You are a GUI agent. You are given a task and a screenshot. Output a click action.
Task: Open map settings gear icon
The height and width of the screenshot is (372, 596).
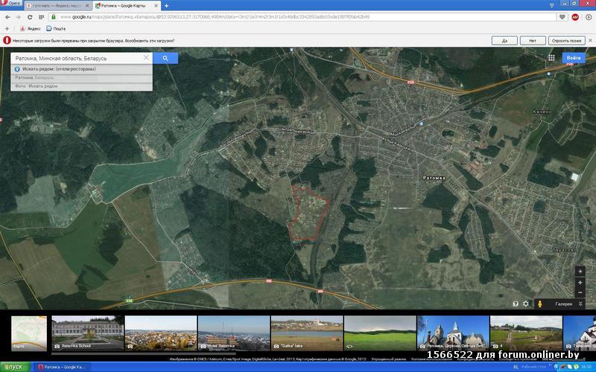[x=525, y=304]
